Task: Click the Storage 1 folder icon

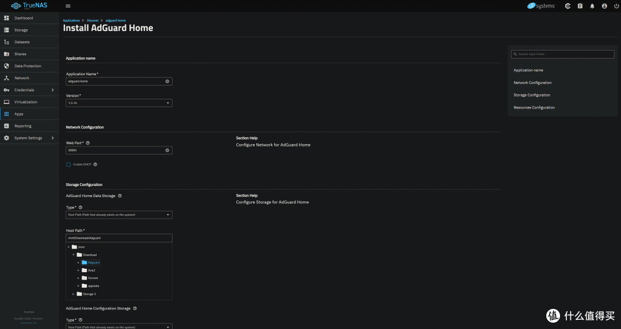Action: pyautogui.click(x=79, y=294)
